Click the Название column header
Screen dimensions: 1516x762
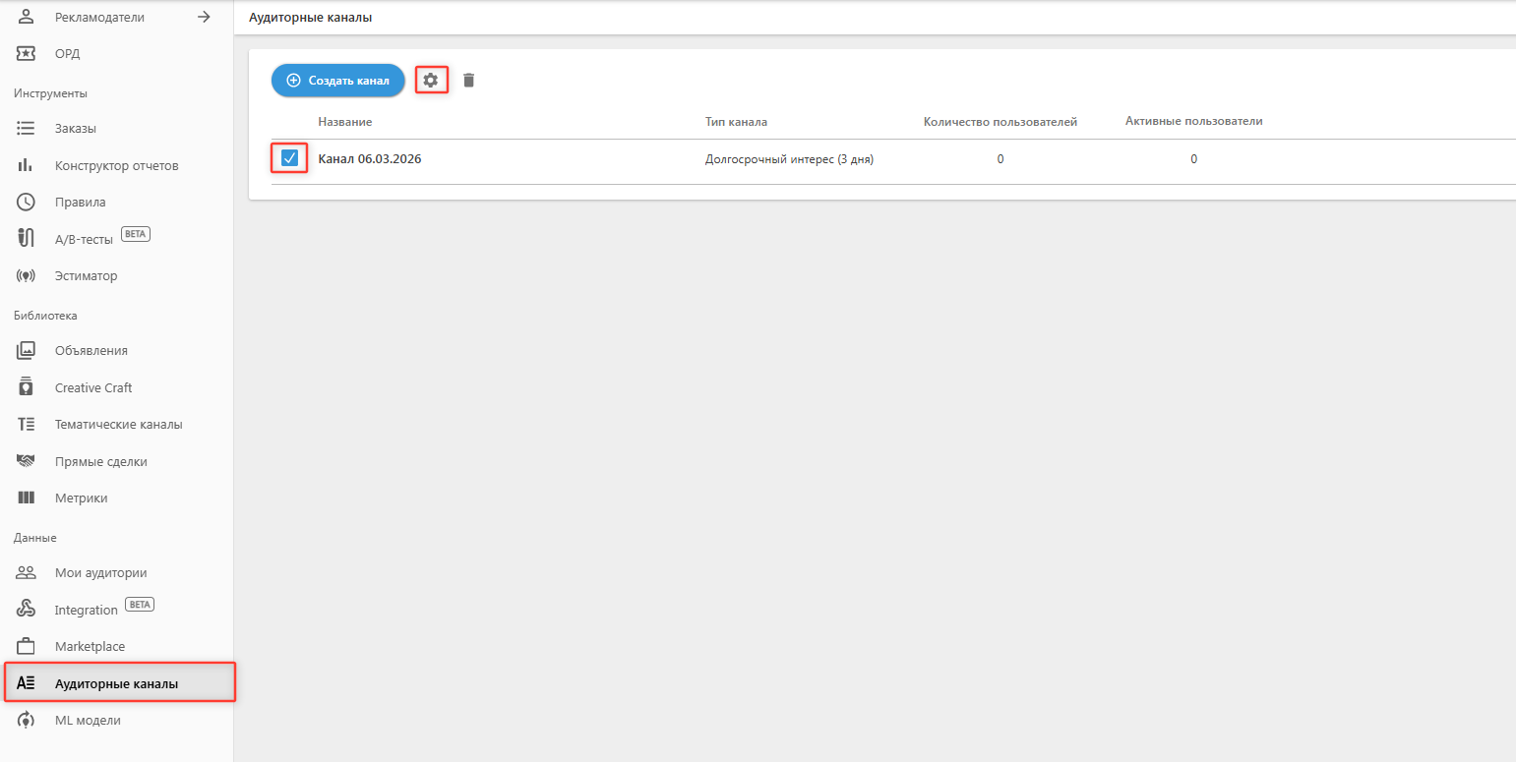tap(345, 122)
